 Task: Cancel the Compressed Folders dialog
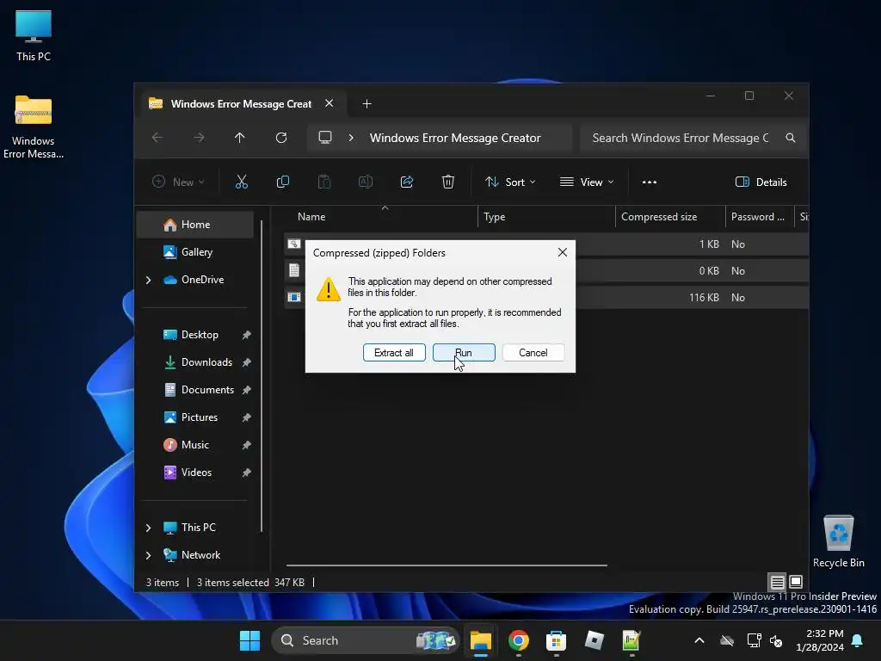[x=533, y=352]
